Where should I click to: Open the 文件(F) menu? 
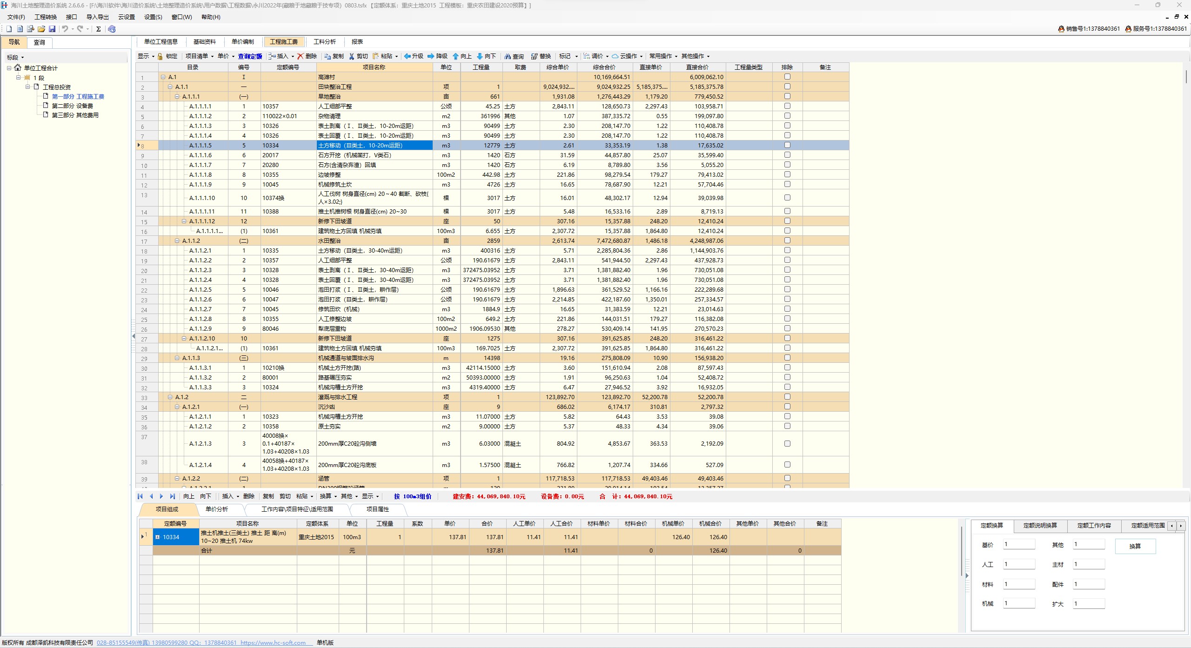click(x=16, y=17)
